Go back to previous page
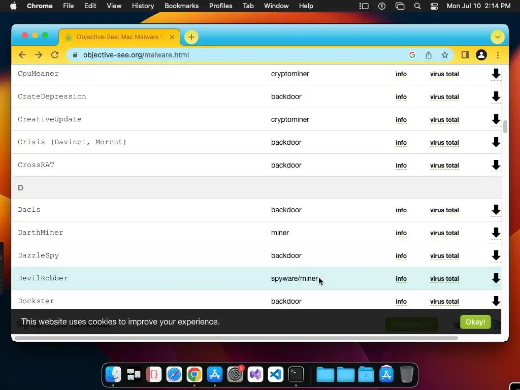The image size is (520, 390). click(22, 55)
